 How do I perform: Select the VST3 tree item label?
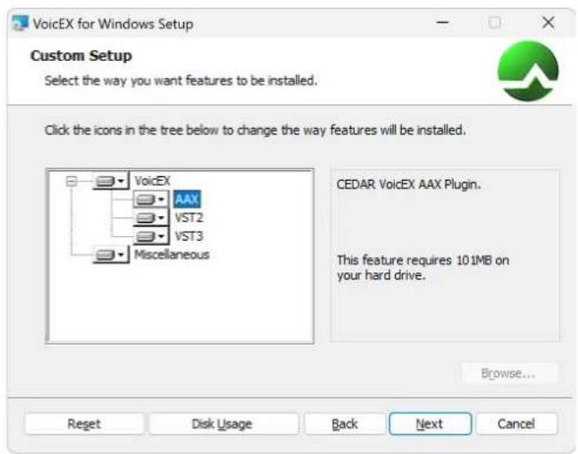[189, 236]
